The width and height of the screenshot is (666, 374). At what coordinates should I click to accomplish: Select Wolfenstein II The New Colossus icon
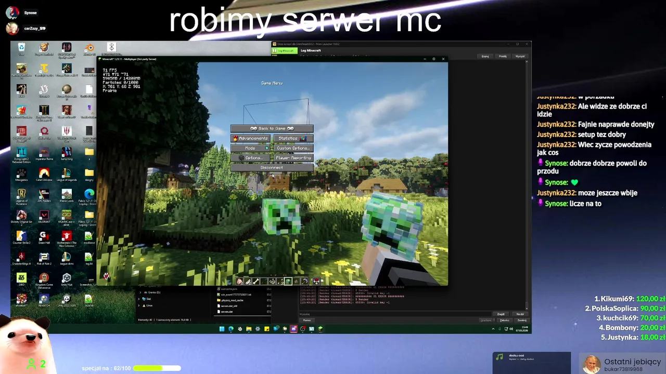point(67,238)
